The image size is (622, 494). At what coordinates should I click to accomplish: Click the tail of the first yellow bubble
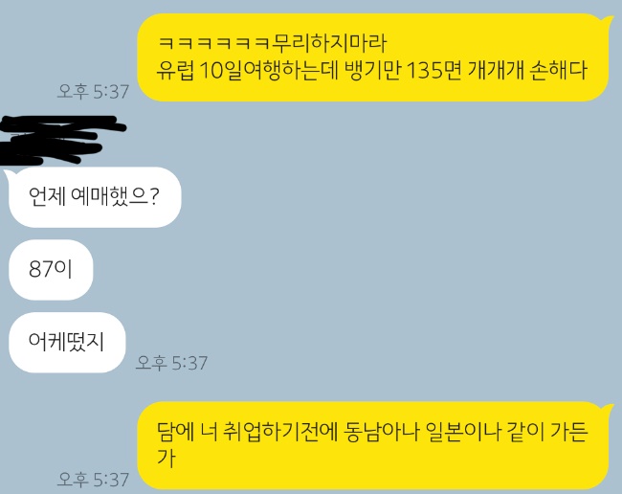pyautogui.click(x=608, y=21)
